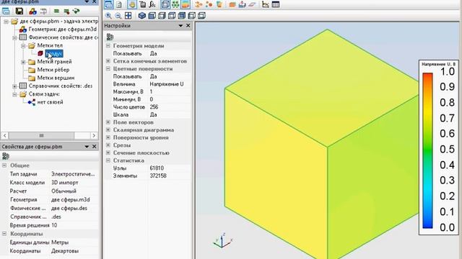Toggle the Шкала Да value
Viewport: 462px width, 259px height.
point(153,114)
